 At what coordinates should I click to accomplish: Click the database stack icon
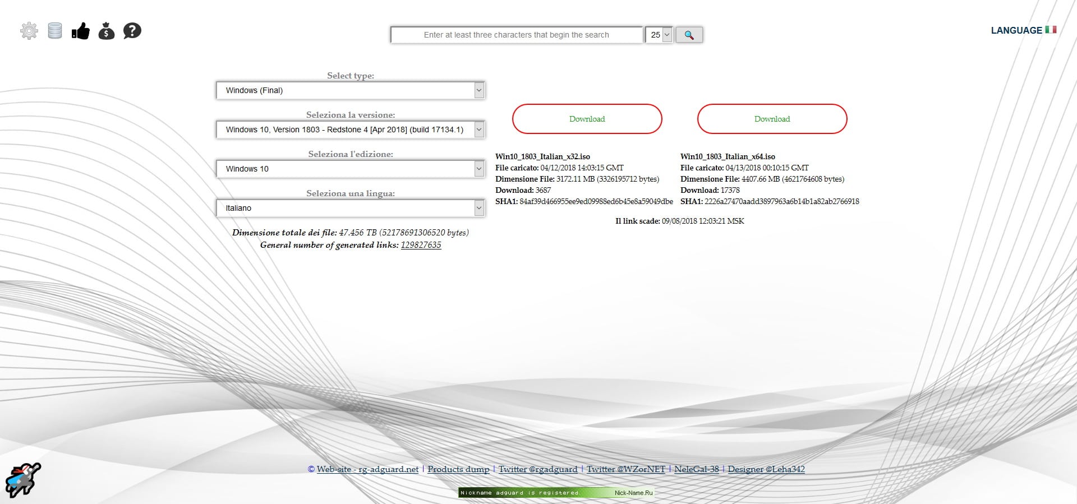(x=55, y=31)
